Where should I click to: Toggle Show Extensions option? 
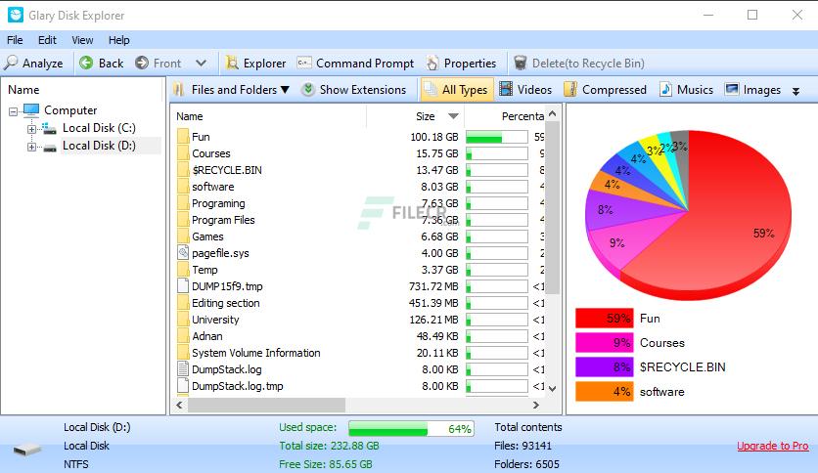(353, 90)
